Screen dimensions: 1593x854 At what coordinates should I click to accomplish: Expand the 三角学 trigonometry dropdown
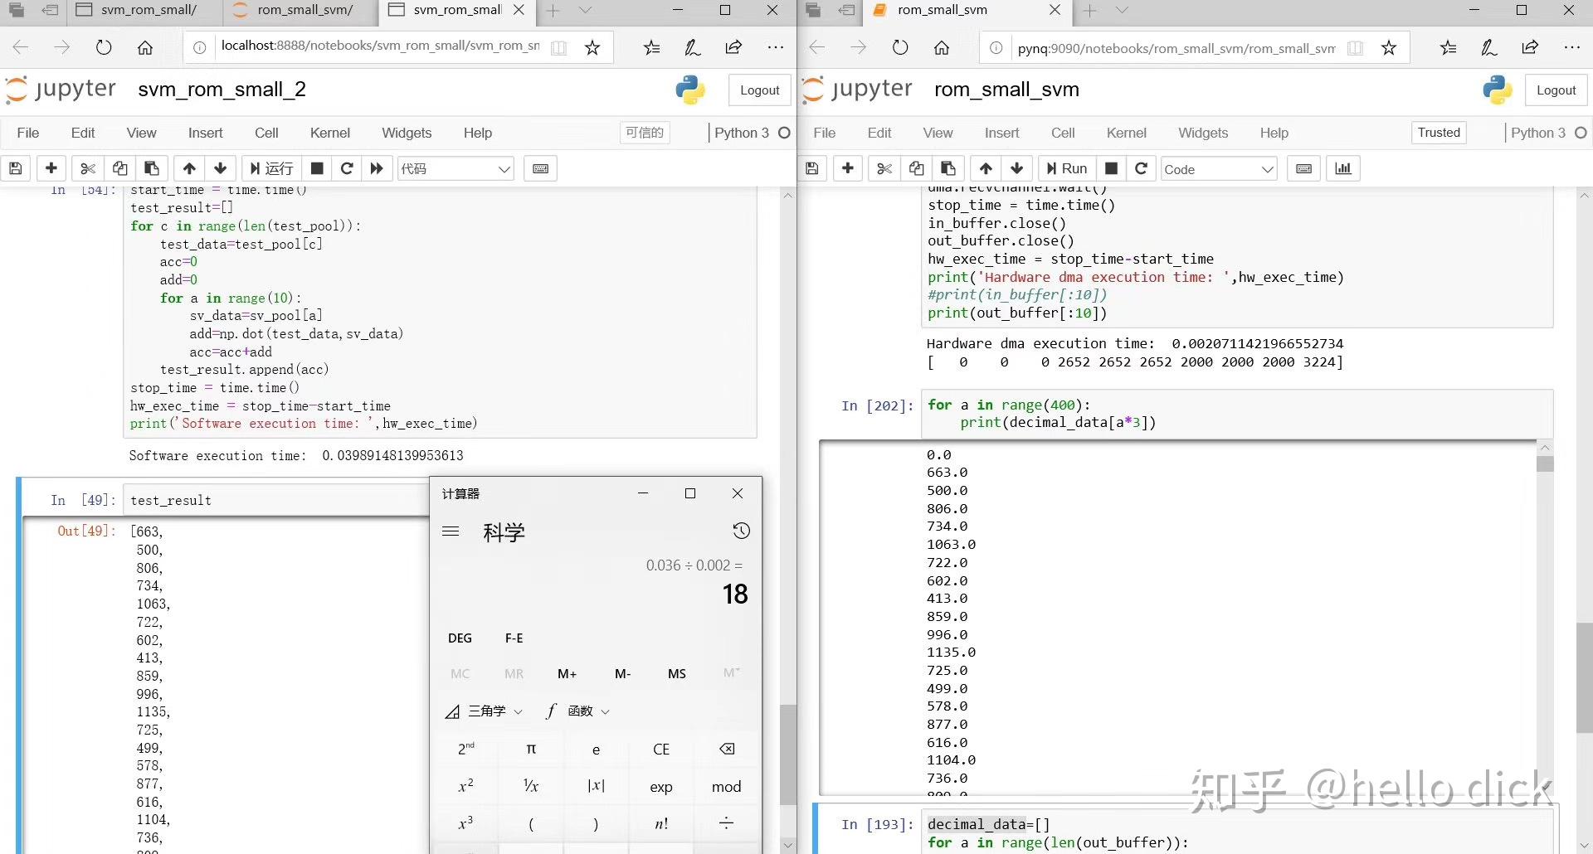pyautogui.click(x=485, y=711)
